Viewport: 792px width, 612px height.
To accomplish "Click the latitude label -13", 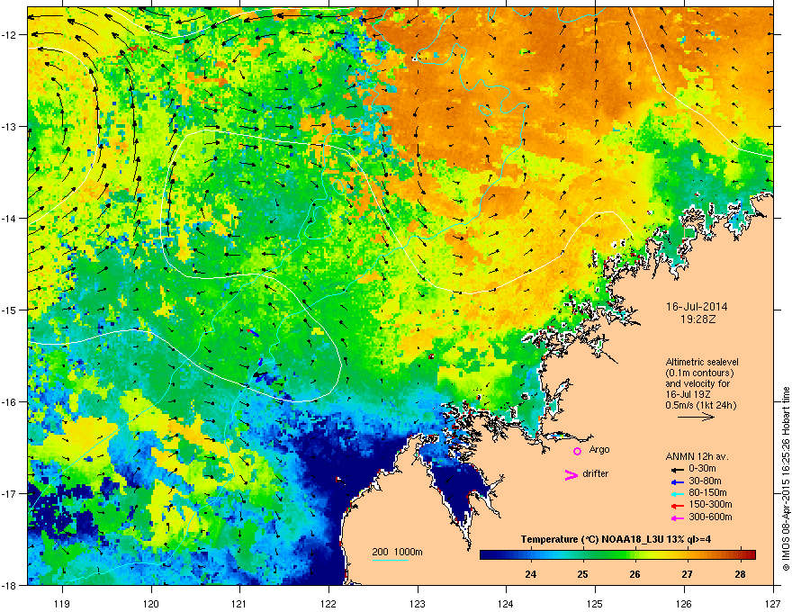I will pos(10,127).
